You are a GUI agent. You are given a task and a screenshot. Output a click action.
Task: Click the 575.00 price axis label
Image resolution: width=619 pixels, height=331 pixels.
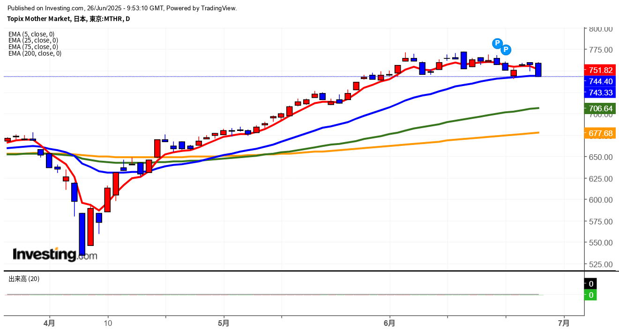point(601,221)
